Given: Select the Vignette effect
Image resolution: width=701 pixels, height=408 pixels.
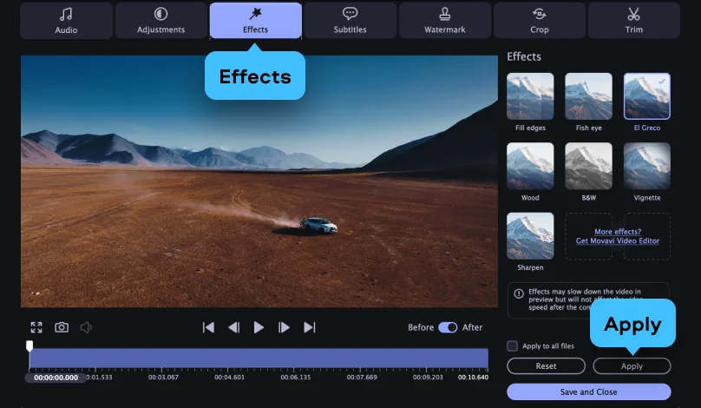Looking at the screenshot, I should click(647, 167).
